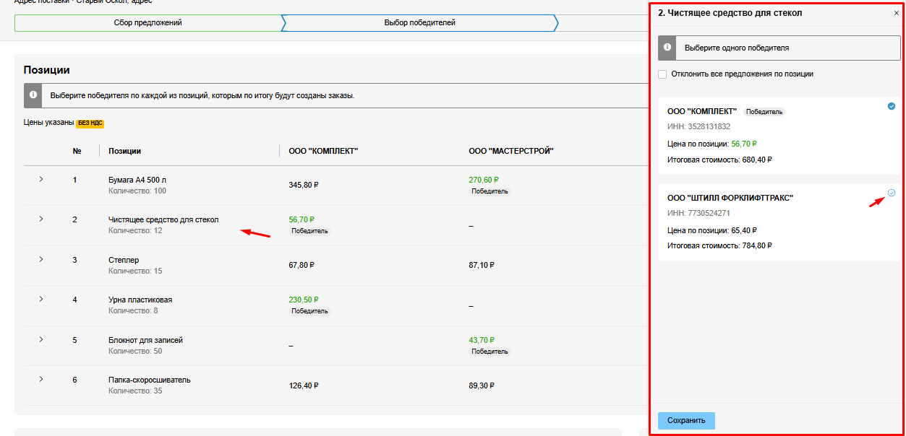The height and width of the screenshot is (436, 906).
Task: Click the 'БЕЗ НДС' yellow badge
Action: (90, 123)
